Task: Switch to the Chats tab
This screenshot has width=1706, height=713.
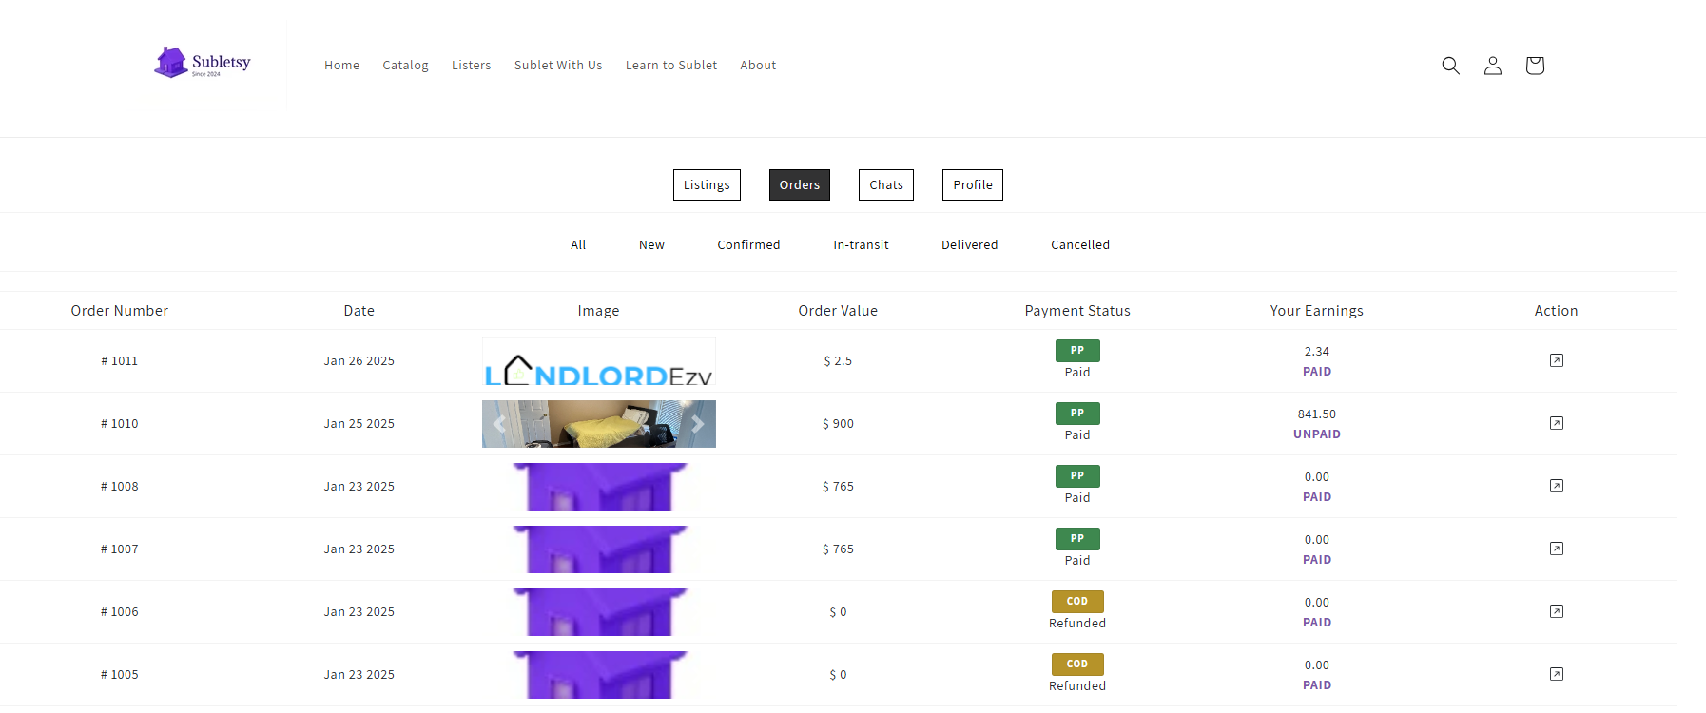Action: pos(885,185)
